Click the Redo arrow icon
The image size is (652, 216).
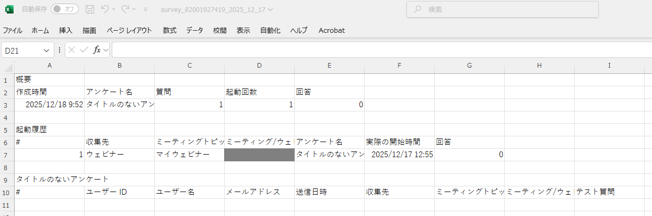[x=125, y=9]
